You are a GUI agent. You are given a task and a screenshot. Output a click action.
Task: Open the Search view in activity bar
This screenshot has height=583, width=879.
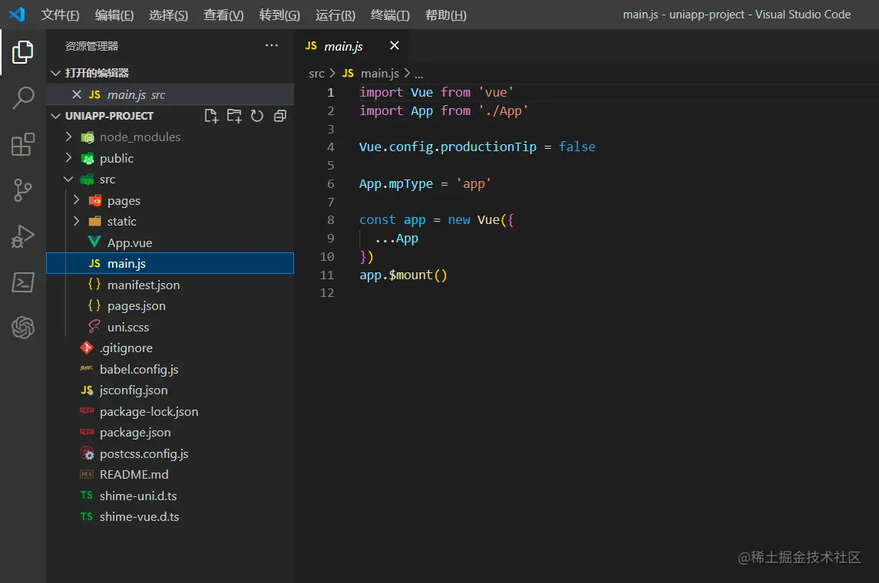point(23,98)
